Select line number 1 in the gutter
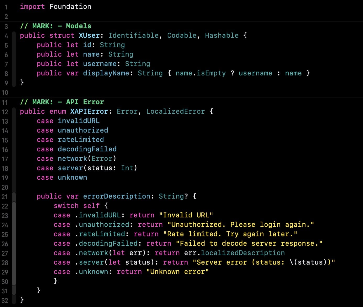Viewport: 363px width, 307px height. click(6, 7)
